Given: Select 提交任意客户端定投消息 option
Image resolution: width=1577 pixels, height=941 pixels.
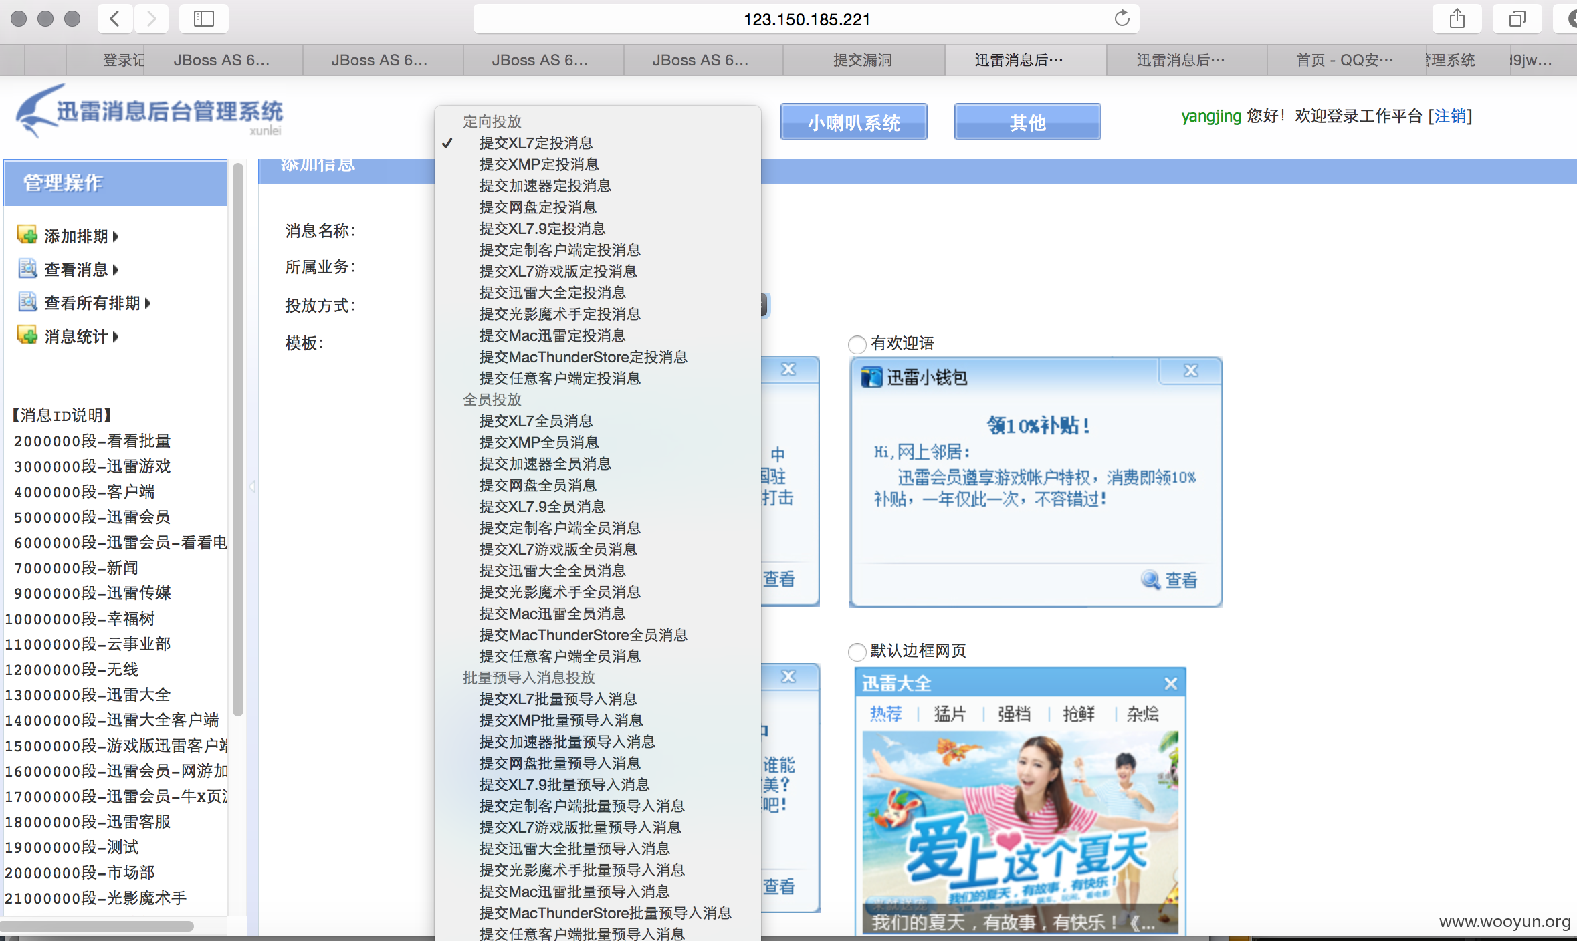Looking at the screenshot, I should coord(598,378).
